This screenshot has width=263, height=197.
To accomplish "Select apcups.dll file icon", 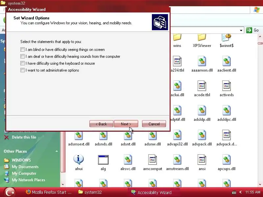I will coord(227,160).
